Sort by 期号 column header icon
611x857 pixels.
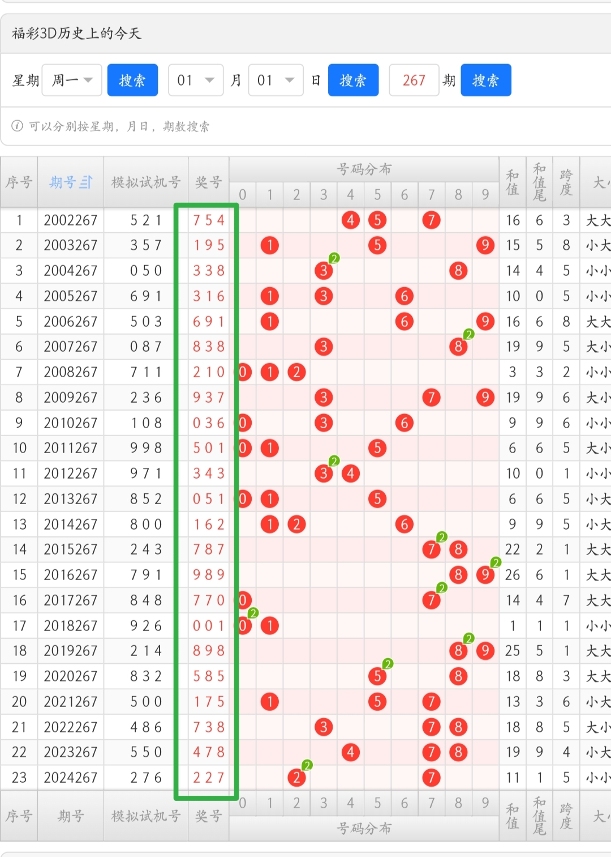pos(86,182)
